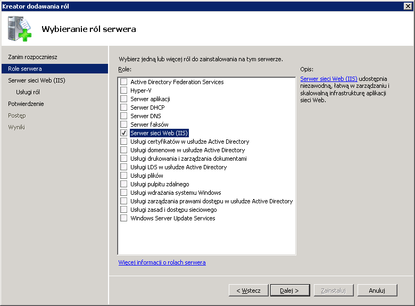This screenshot has width=415, height=306.
Task: Check Usługi pulpitu zdalnego role
Action: coord(123,184)
